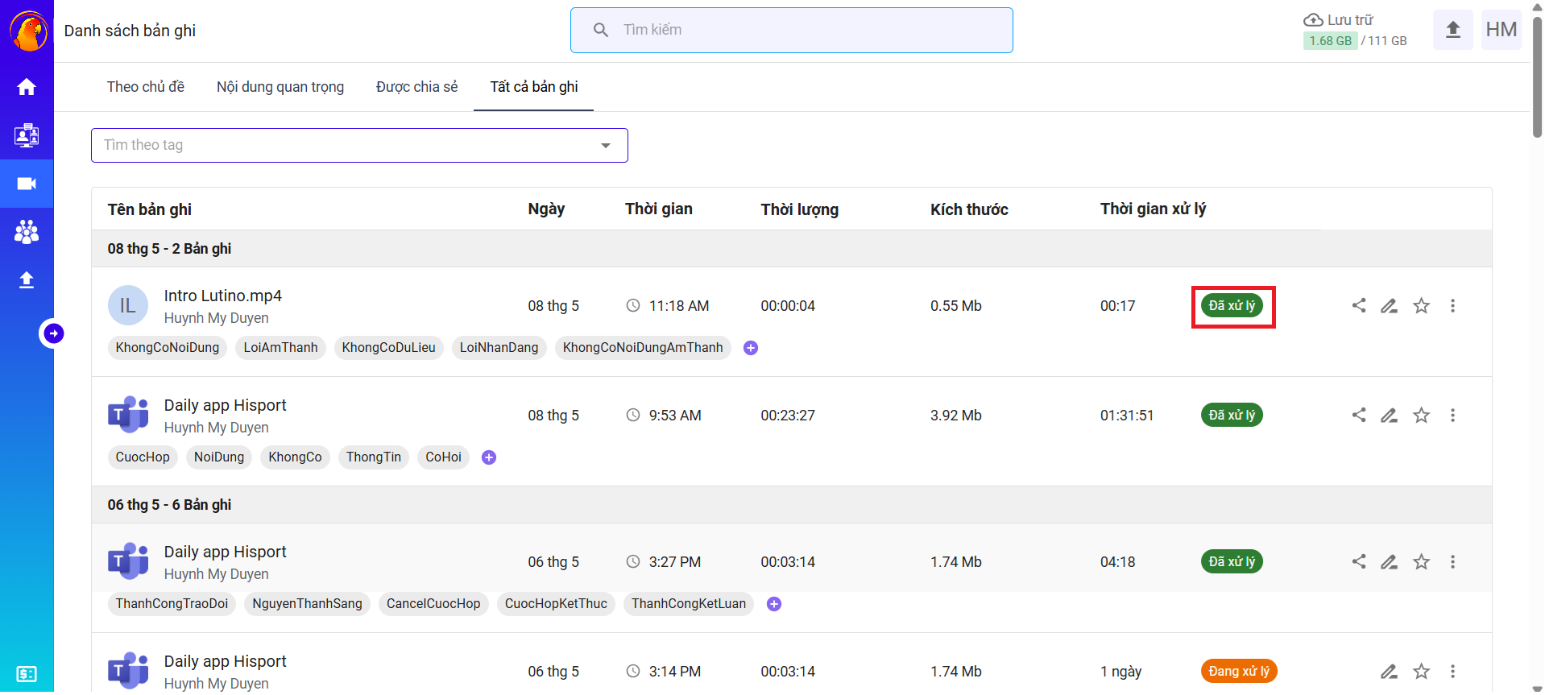The width and height of the screenshot is (1545, 695).
Task: Open the 3:14 PM Daily app Hisport title
Action: 226,661
